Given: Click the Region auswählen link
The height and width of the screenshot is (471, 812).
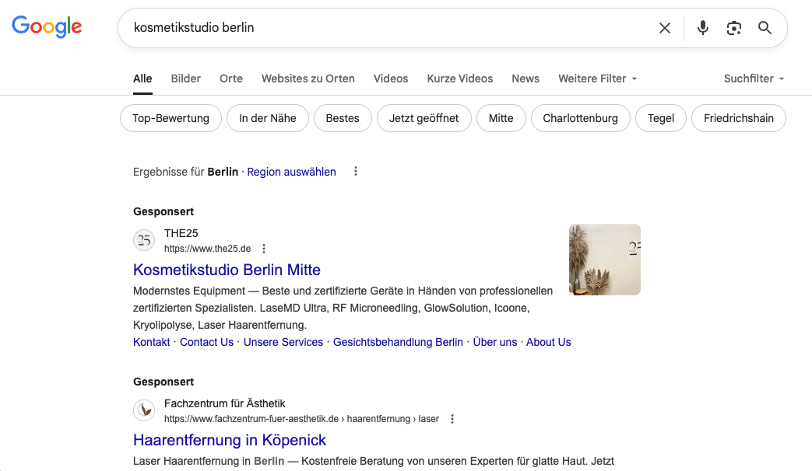Looking at the screenshot, I should tap(291, 172).
